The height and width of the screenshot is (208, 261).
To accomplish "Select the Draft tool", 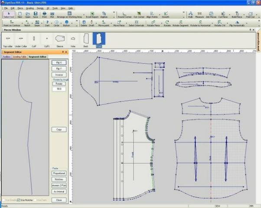I will point(91,23).
